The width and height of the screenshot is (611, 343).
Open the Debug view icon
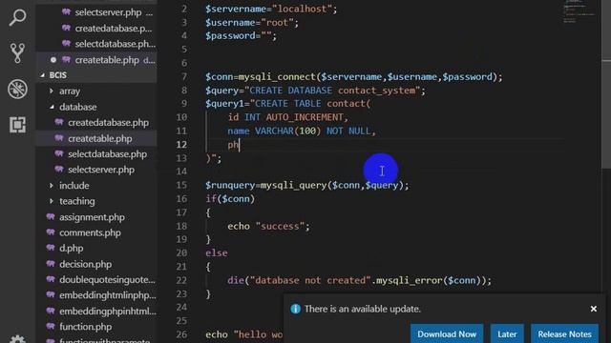point(17,89)
